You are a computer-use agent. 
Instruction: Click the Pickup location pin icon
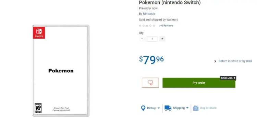pyautogui.click(x=143, y=108)
